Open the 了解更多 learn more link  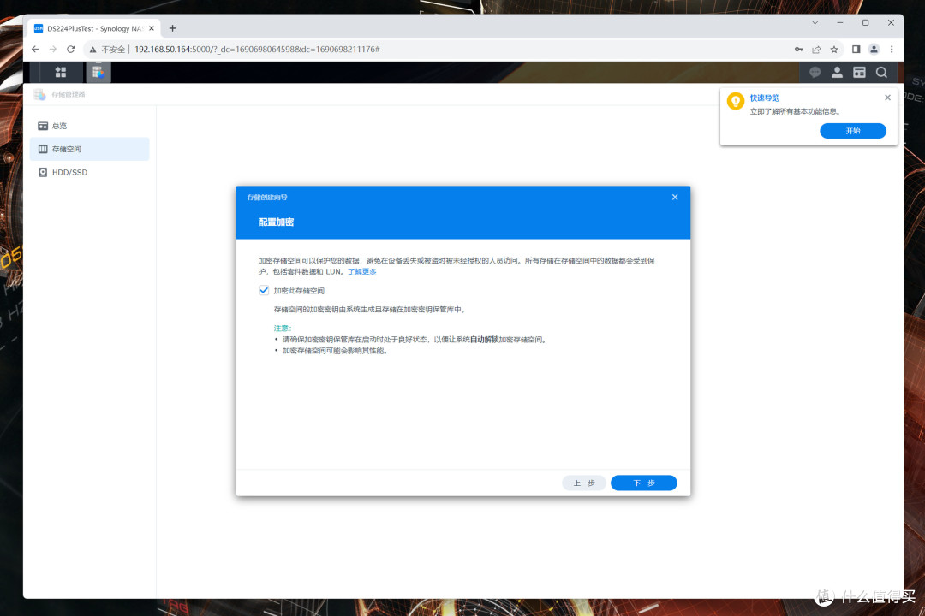point(361,271)
